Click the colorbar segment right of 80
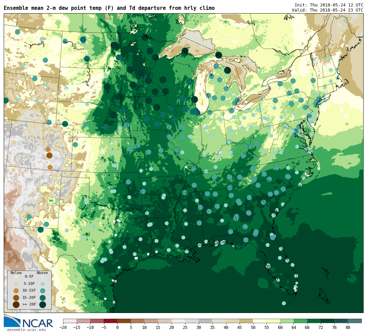This screenshot has width=367, height=334. (354, 321)
